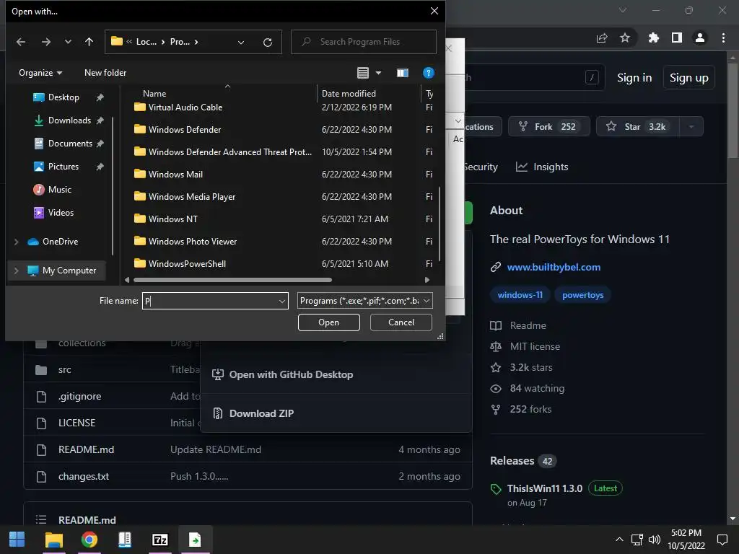This screenshot has width=739, height=554.
Task: Click the horizontal scrollbar in file list
Action: [x=233, y=280]
